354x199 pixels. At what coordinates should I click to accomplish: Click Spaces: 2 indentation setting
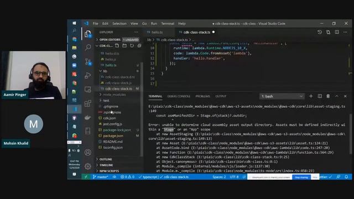click(x=219, y=177)
